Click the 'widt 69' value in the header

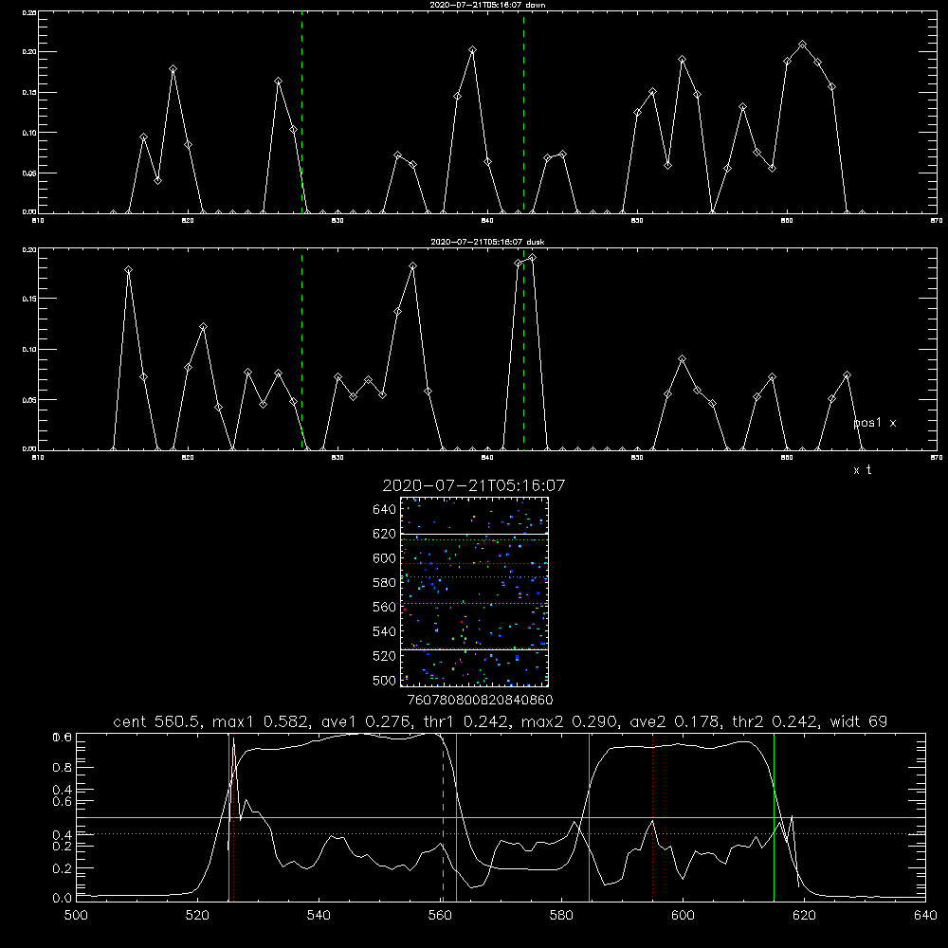click(859, 721)
